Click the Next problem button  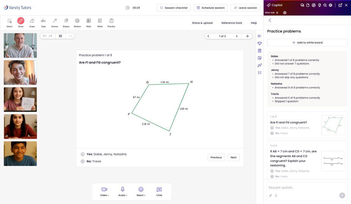click(233, 157)
